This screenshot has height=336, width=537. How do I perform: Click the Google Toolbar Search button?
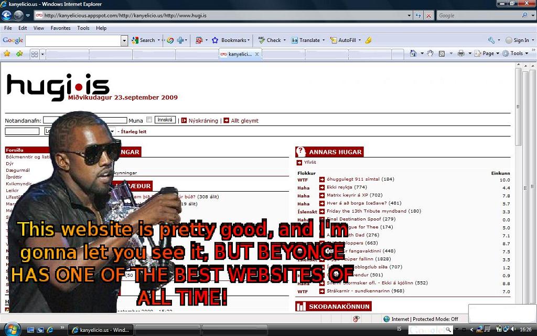144,40
